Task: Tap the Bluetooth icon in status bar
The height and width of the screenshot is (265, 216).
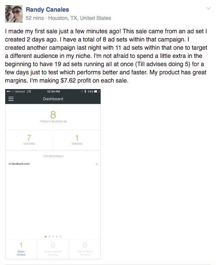Action: point(85,92)
